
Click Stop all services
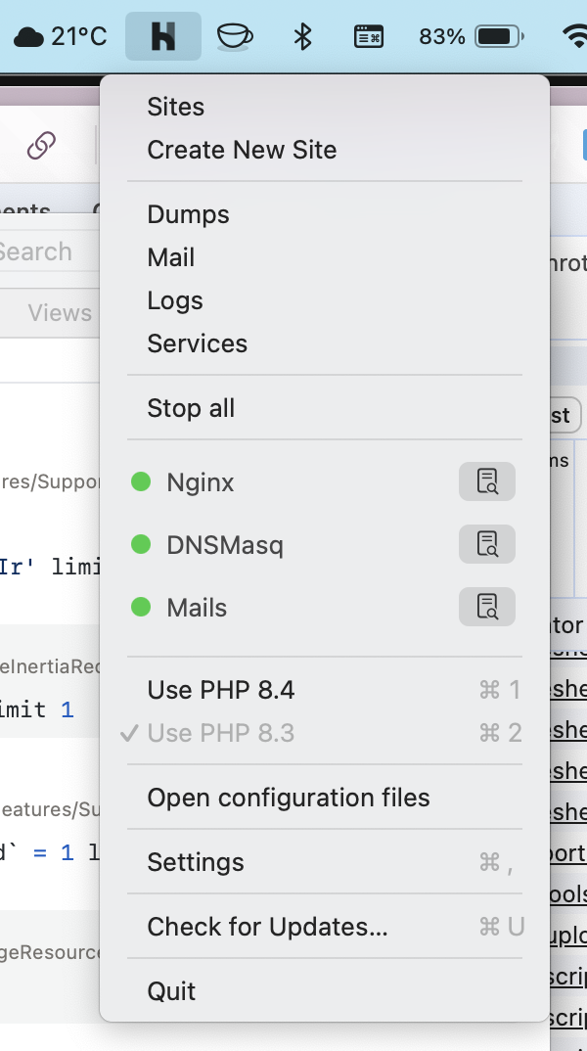click(x=191, y=408)
